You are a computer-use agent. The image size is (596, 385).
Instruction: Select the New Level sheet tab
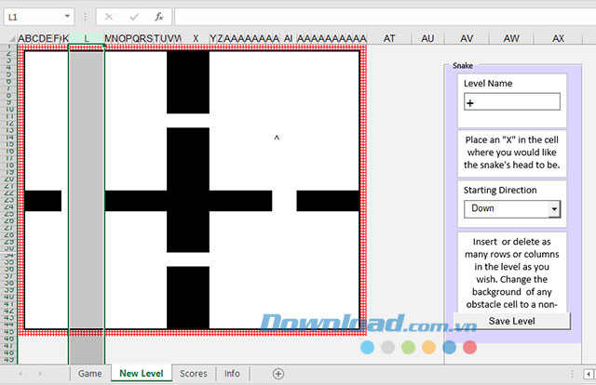click(141, 373)
